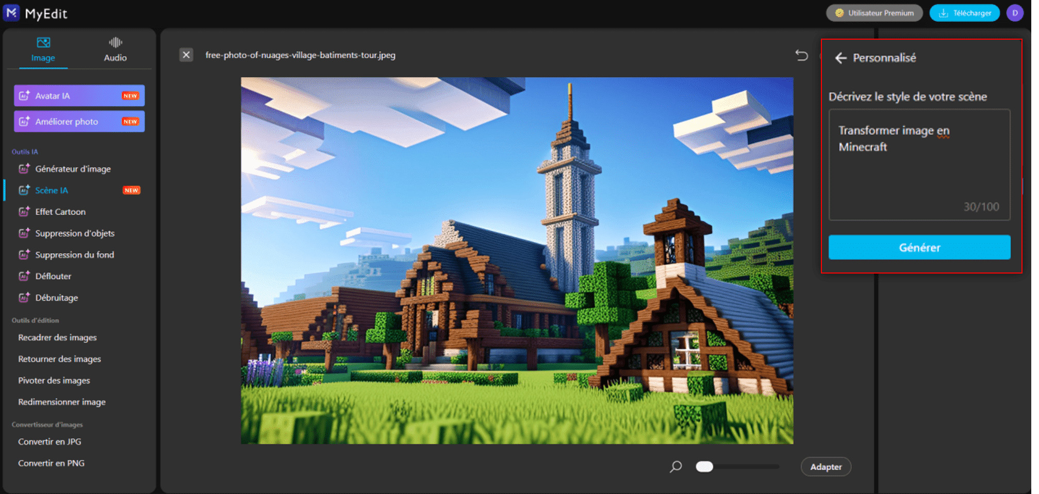Open the Suppression d'objets tool
Screen dimensions: 1039x494
point(75,233)
